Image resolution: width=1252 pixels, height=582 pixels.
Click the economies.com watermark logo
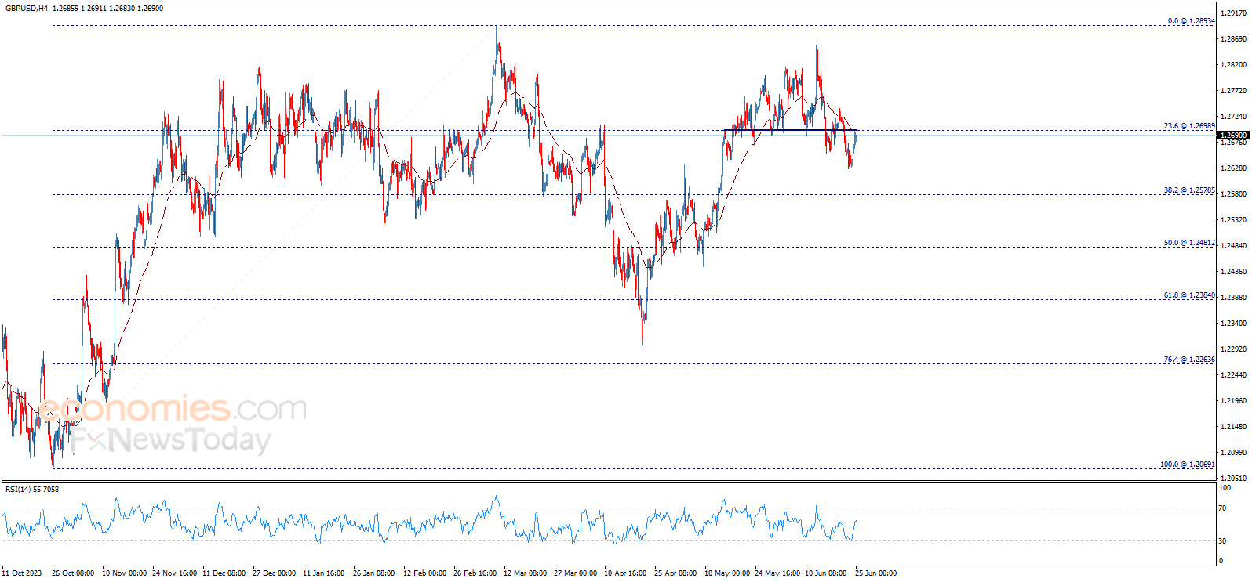pos(172,409)
